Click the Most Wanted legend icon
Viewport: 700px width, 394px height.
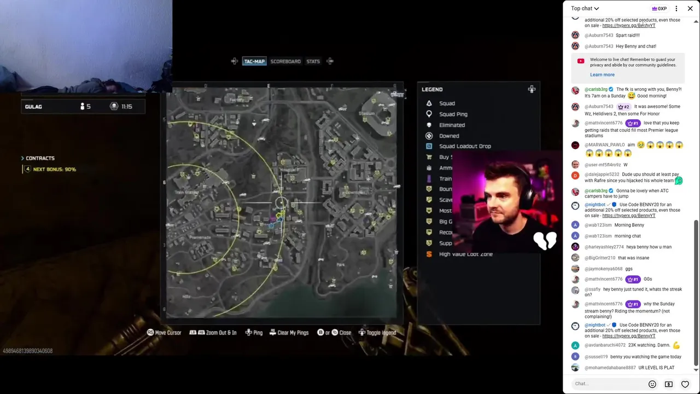[x=429, y=211]
